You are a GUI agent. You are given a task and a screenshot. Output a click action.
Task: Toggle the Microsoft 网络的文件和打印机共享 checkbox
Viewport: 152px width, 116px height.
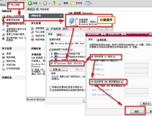pyautogui.click(x=52, y=57)
